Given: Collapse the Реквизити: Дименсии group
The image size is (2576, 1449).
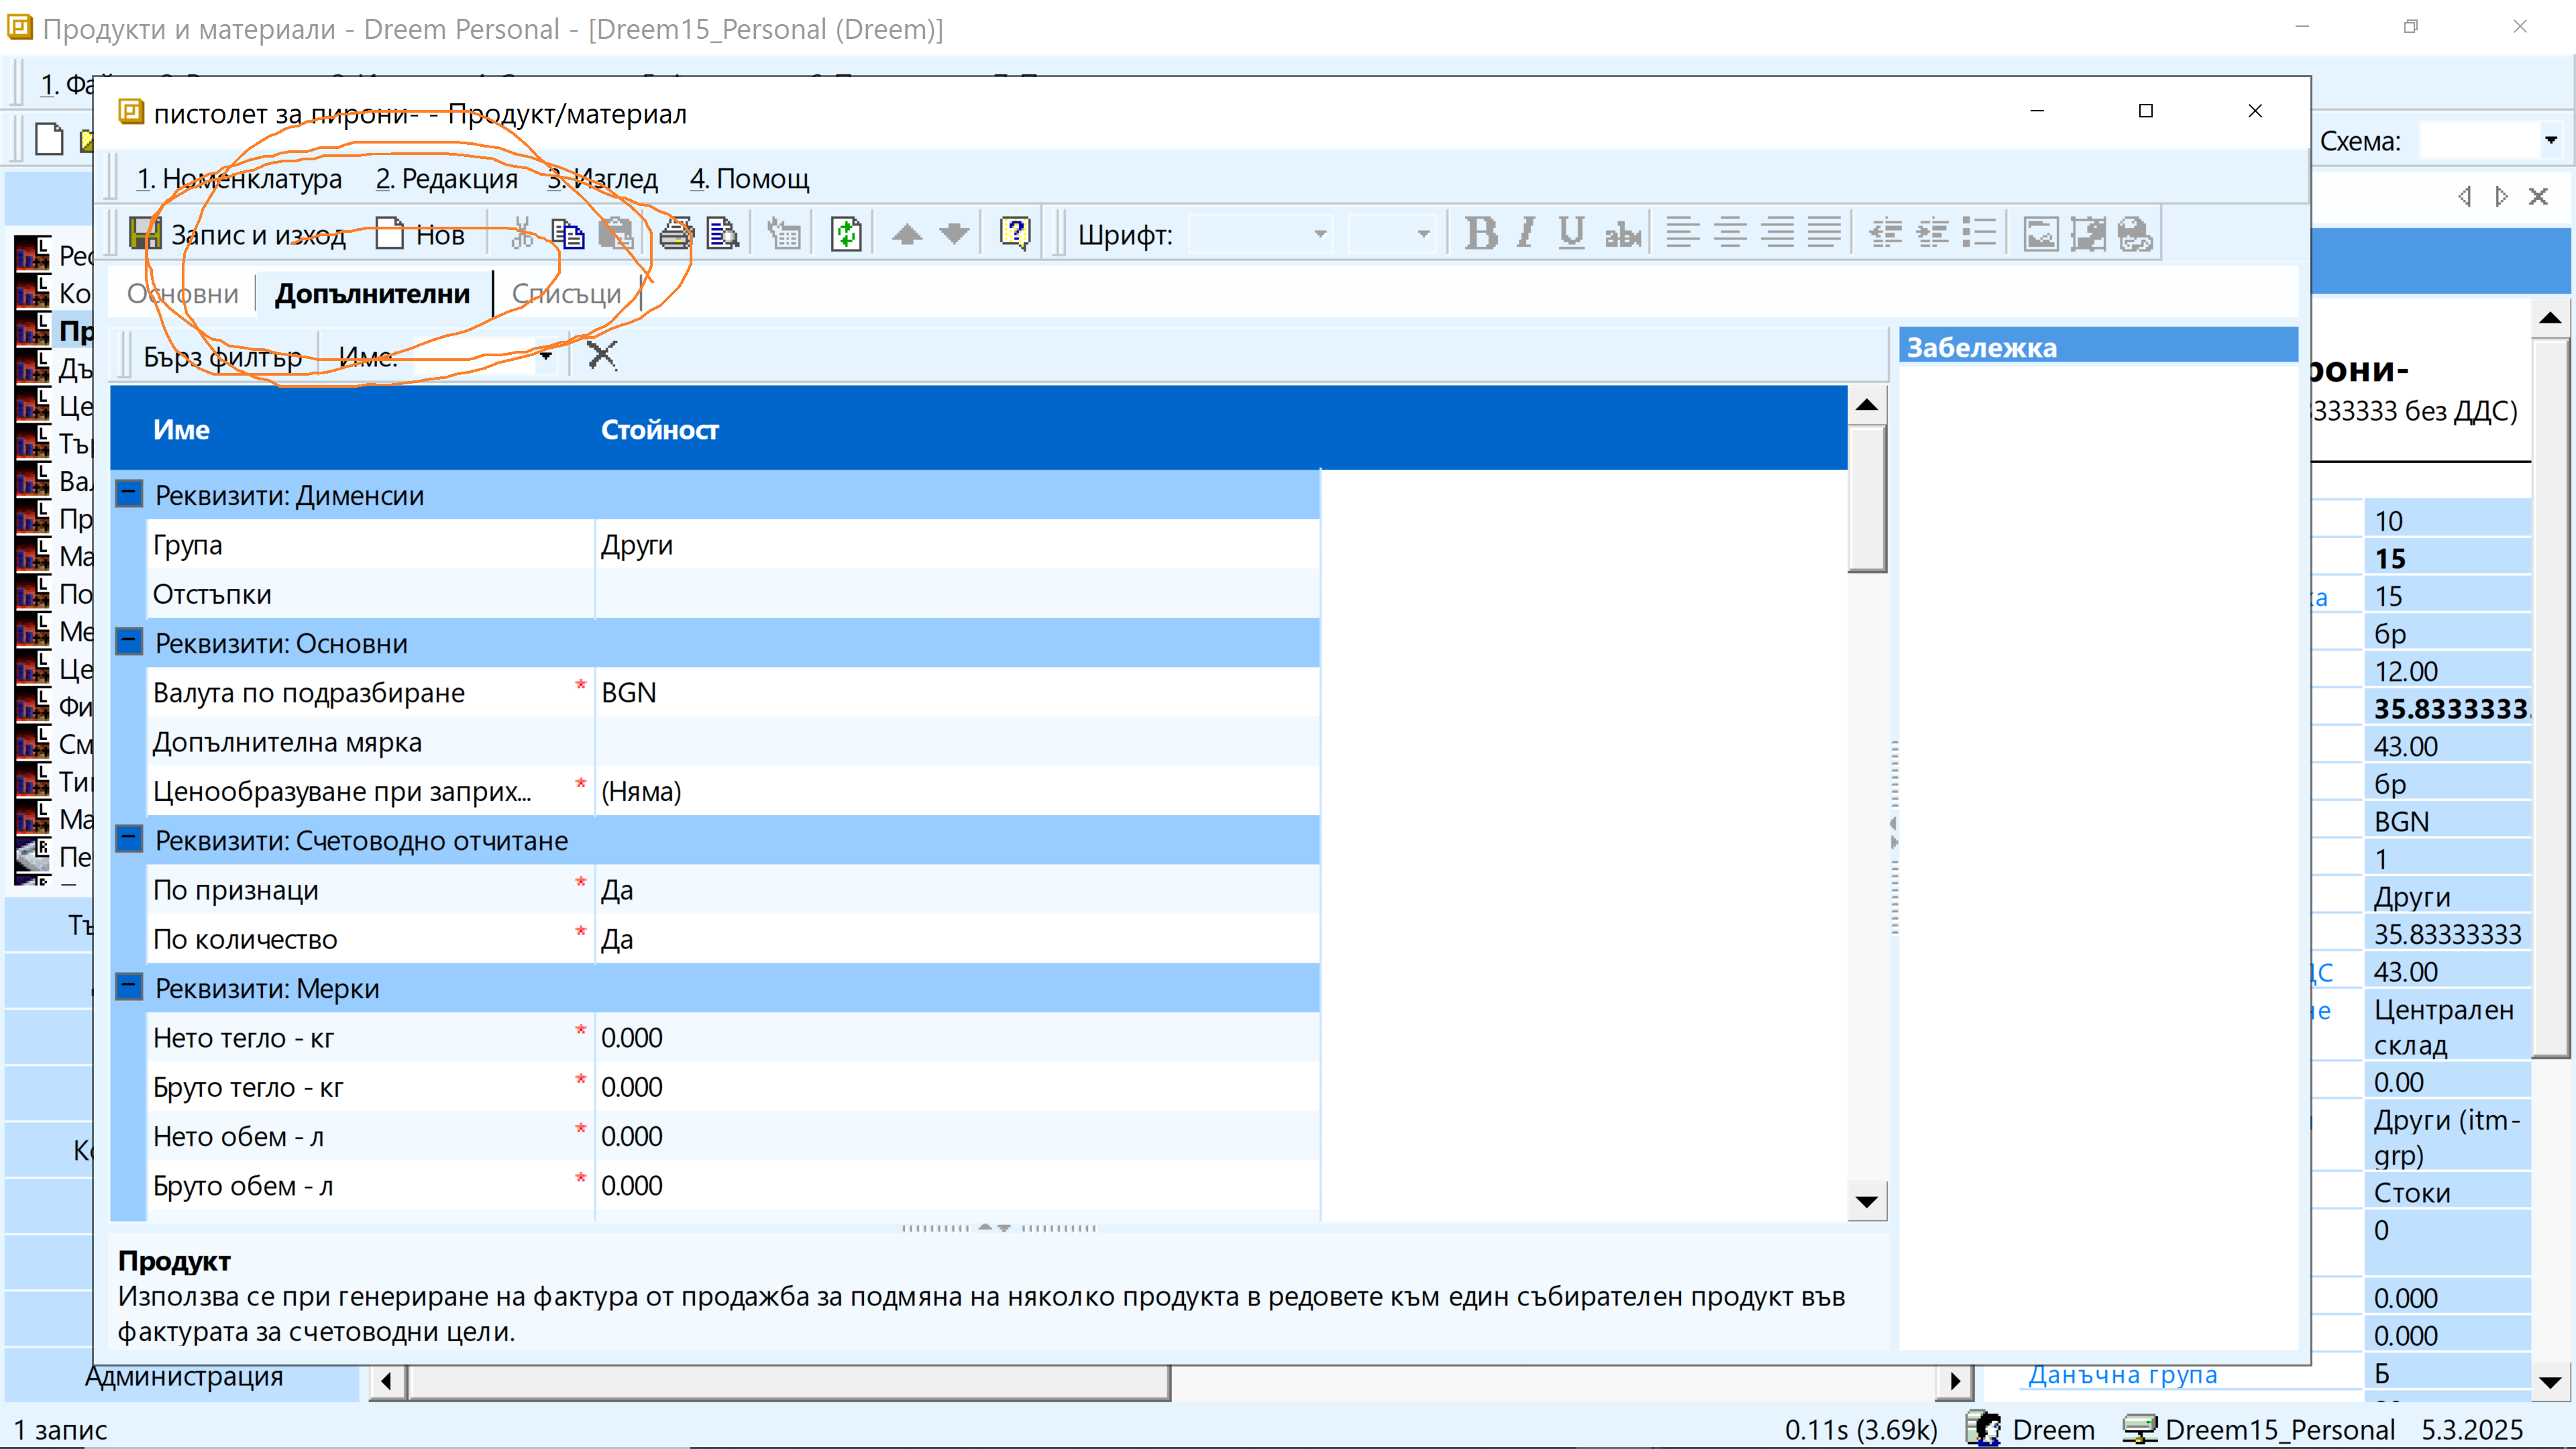Looking at the screenshot, I should point(129,494).
